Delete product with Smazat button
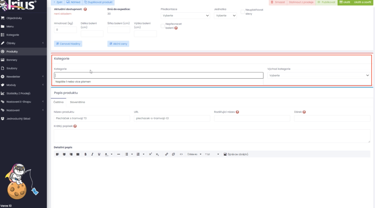The height and width of the screenshot is (208, 375). tap(278, 2)
